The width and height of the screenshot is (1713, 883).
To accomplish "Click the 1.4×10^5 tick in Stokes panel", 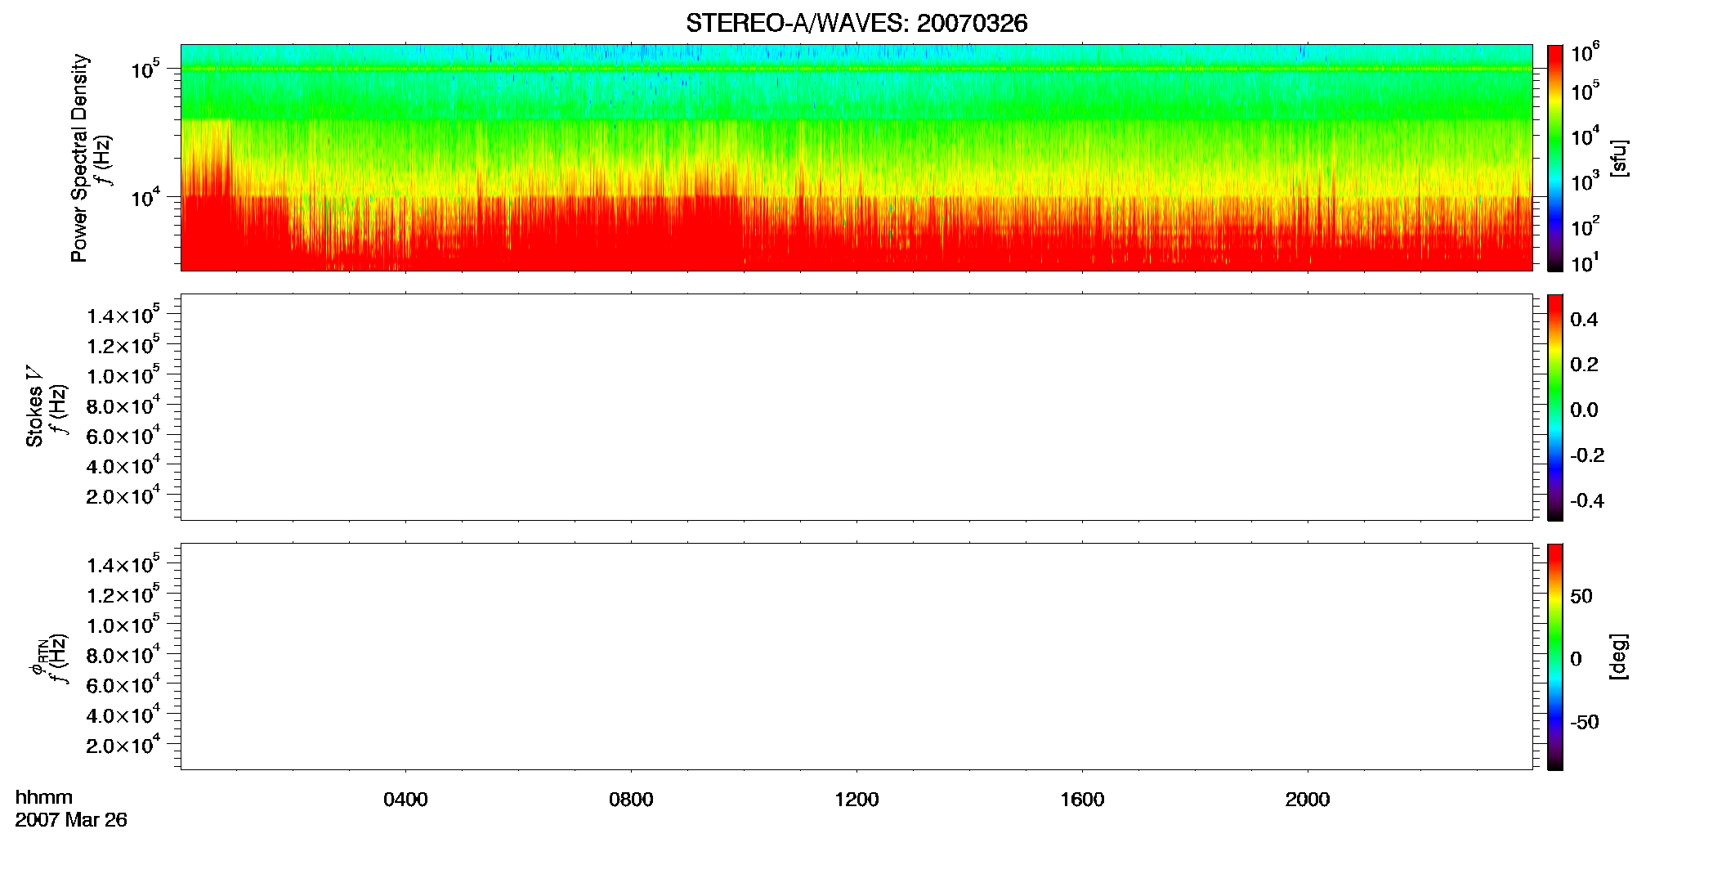I will tap(123, 315).
